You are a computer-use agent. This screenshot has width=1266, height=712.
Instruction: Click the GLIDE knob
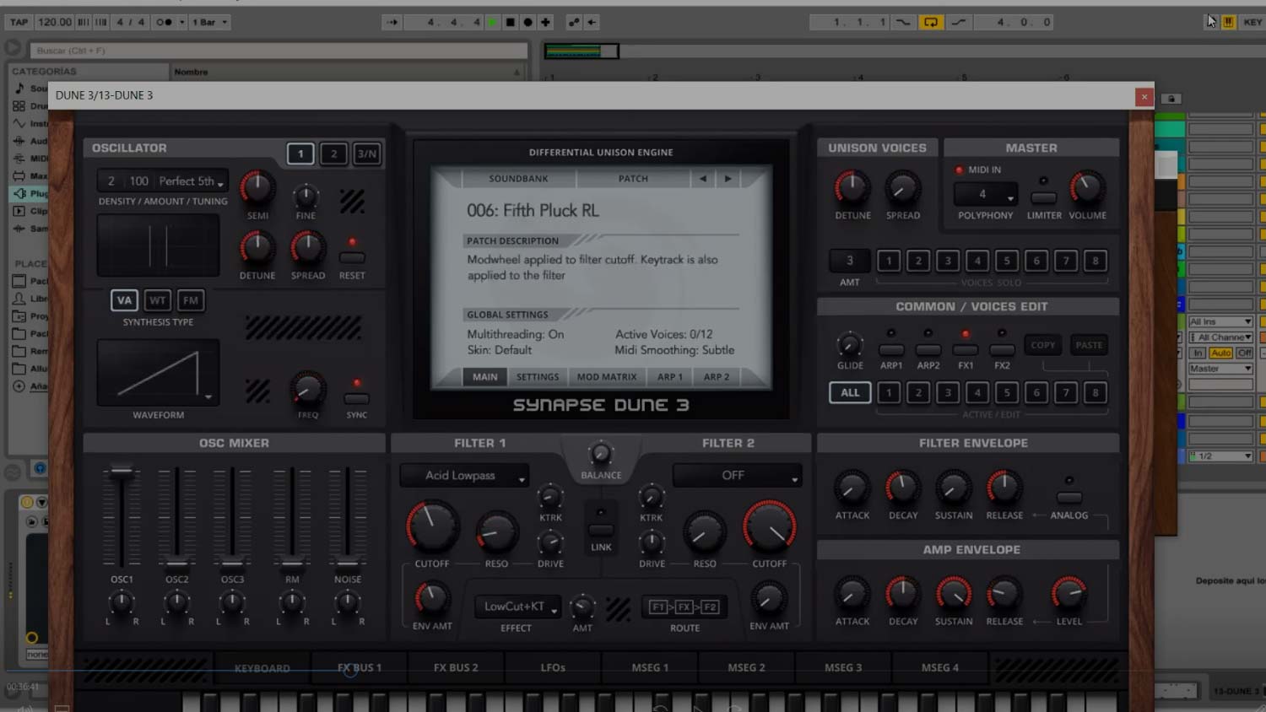(x=850, y=345)
